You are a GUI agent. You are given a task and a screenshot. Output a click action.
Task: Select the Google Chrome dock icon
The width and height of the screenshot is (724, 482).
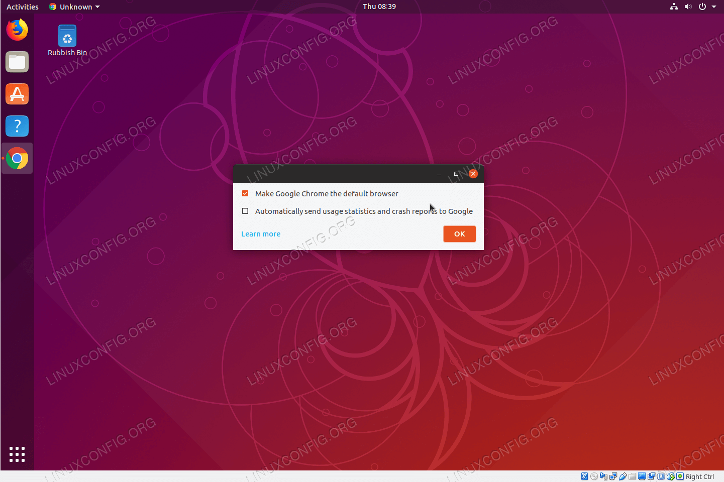[x=17, y=158]
